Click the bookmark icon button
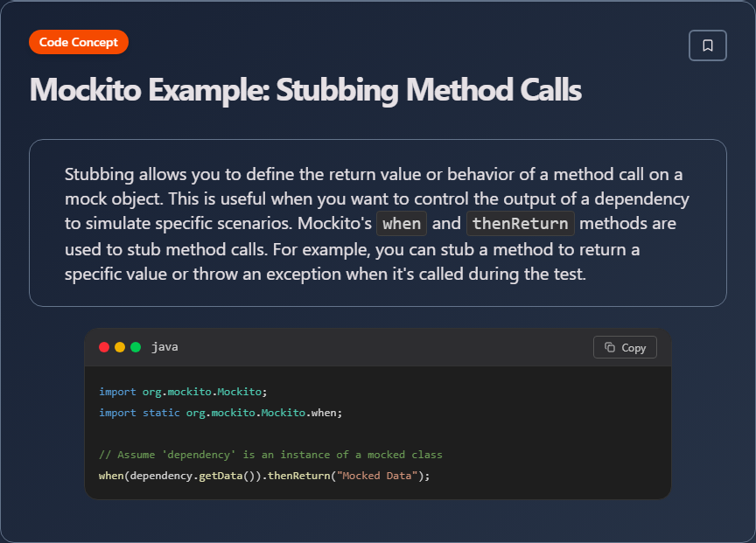 point(707,45)
